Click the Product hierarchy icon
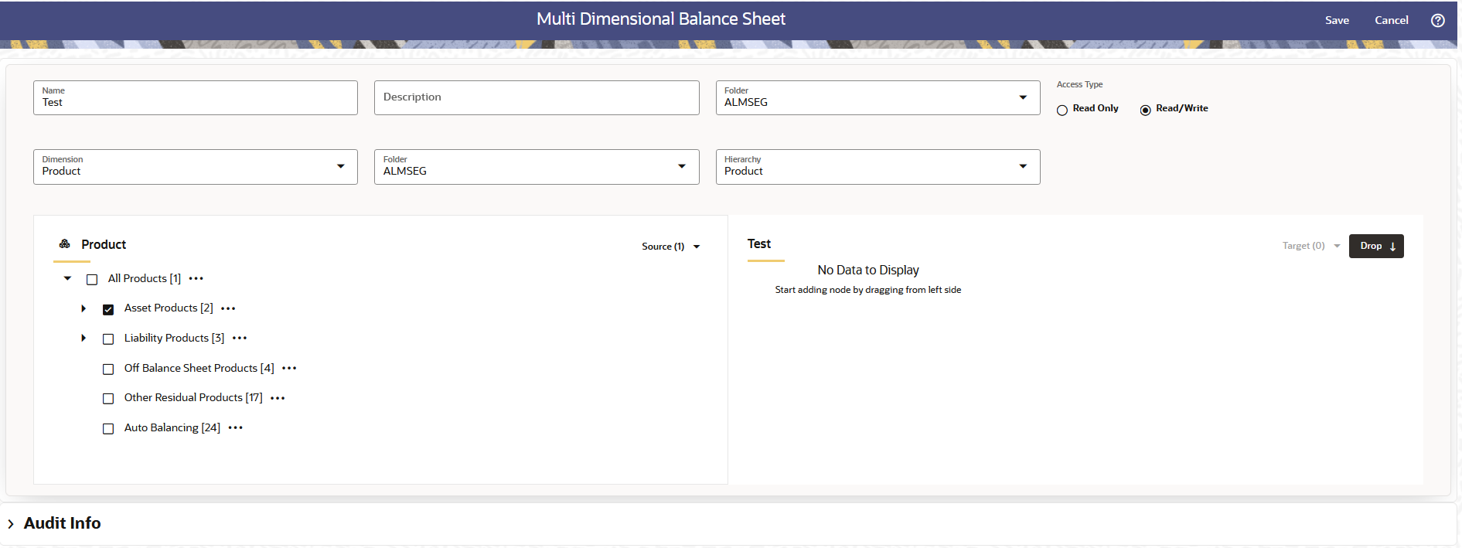1462x548 pixels. pos(65,244)
